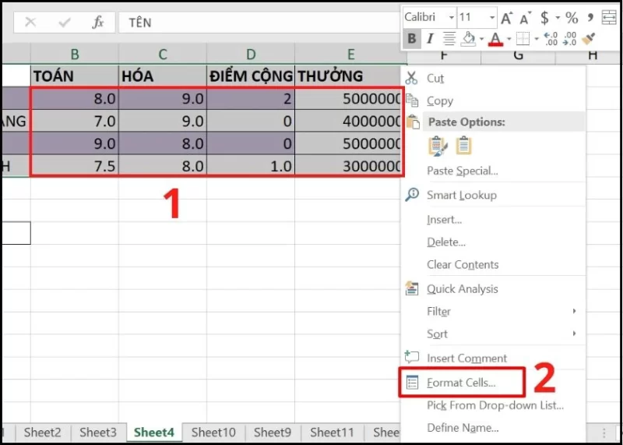Click the second Paste option clipboard icon

coord(463,146)
